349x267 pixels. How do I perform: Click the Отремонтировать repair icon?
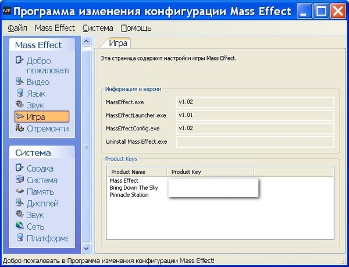pos(20,128)
